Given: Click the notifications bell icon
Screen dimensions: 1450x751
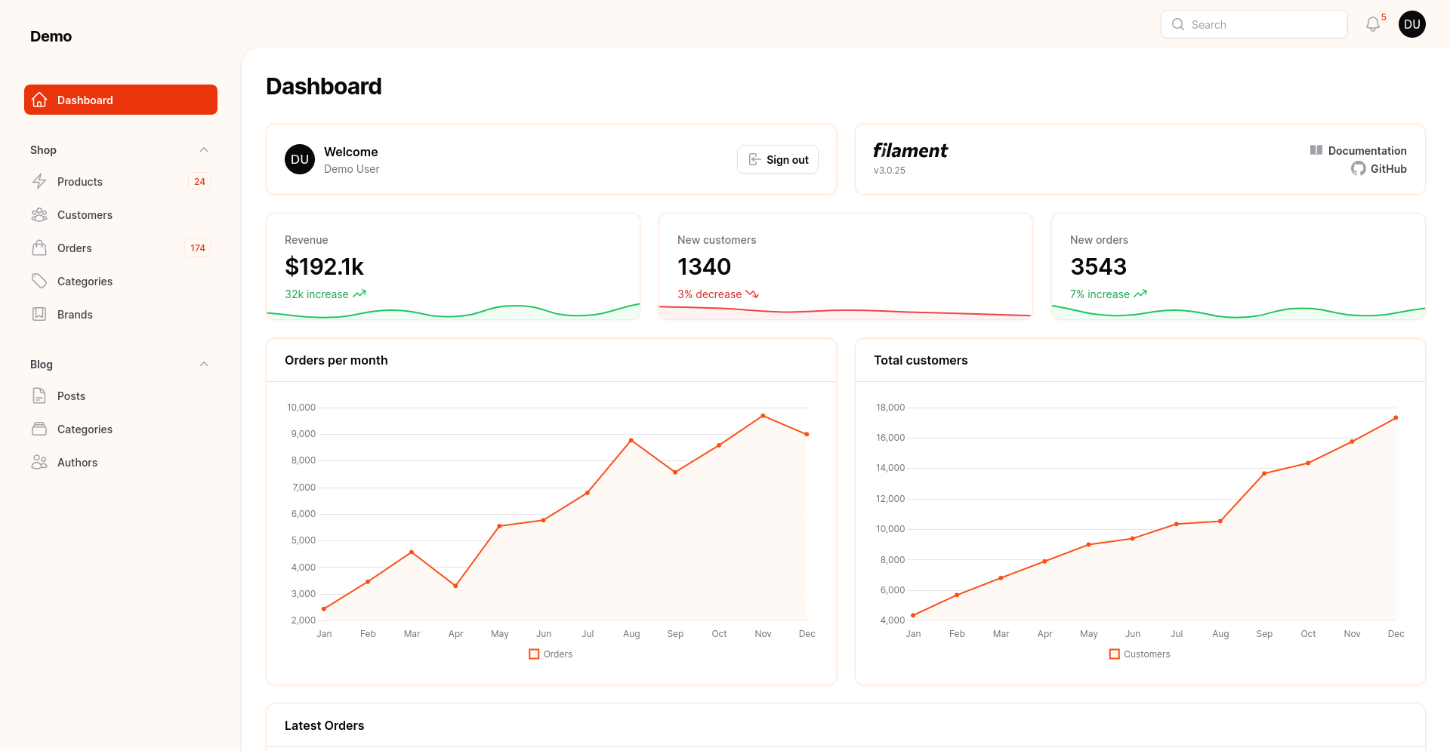Looking at the screenshot, I should (1373, 24).
